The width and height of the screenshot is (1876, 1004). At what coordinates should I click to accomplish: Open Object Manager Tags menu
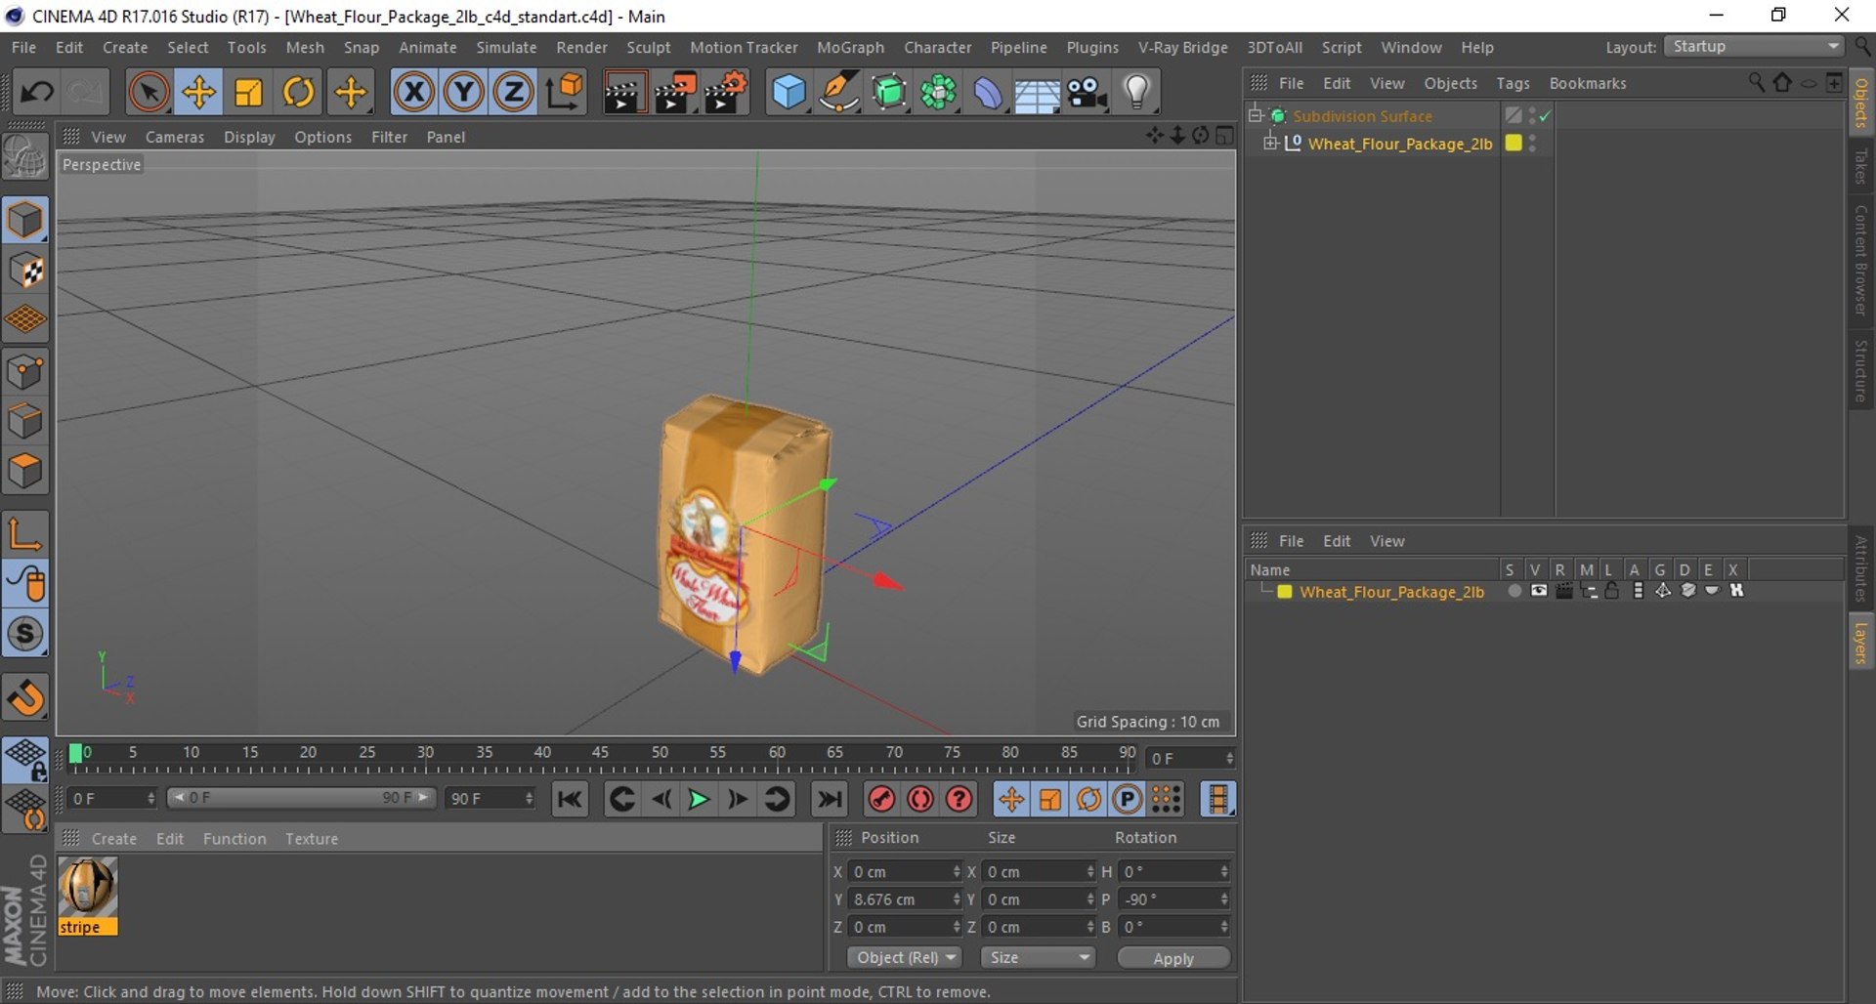click(1513, 83)
